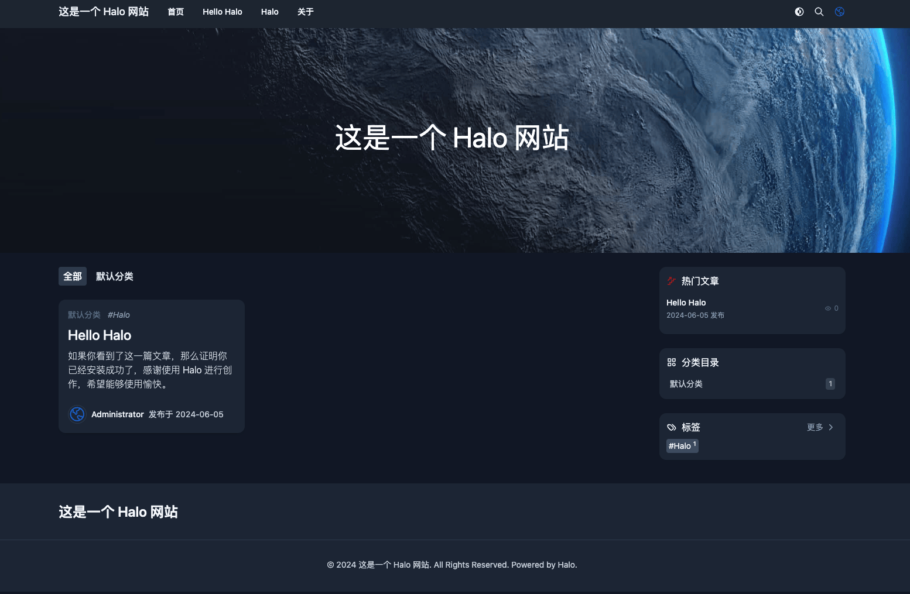The height and width of the screenshot is (594, 910).
Task: Open the Halo navigation menu item
Action: click(270, 12)
